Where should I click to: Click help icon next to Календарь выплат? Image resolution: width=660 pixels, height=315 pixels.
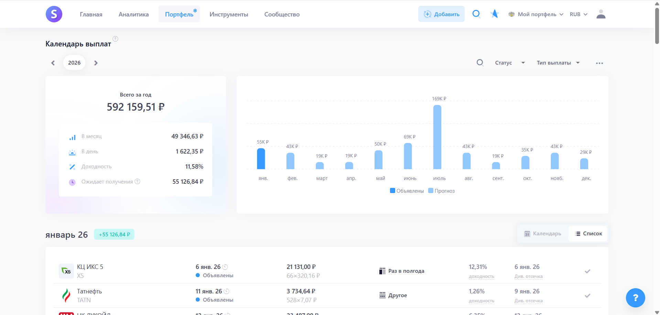[116, 39]
